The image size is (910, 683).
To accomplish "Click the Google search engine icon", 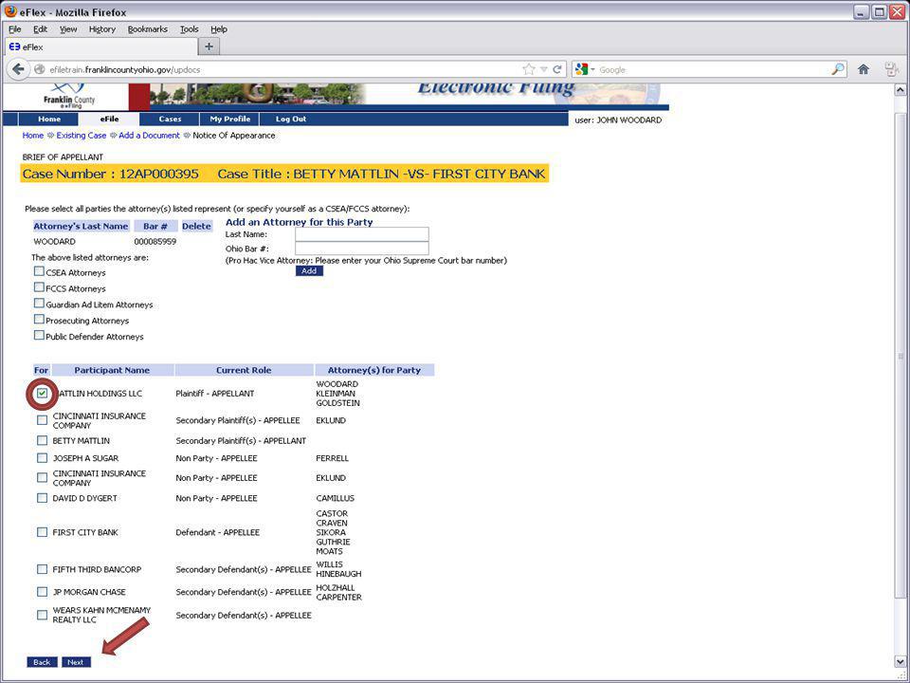I will pos(581,69).
